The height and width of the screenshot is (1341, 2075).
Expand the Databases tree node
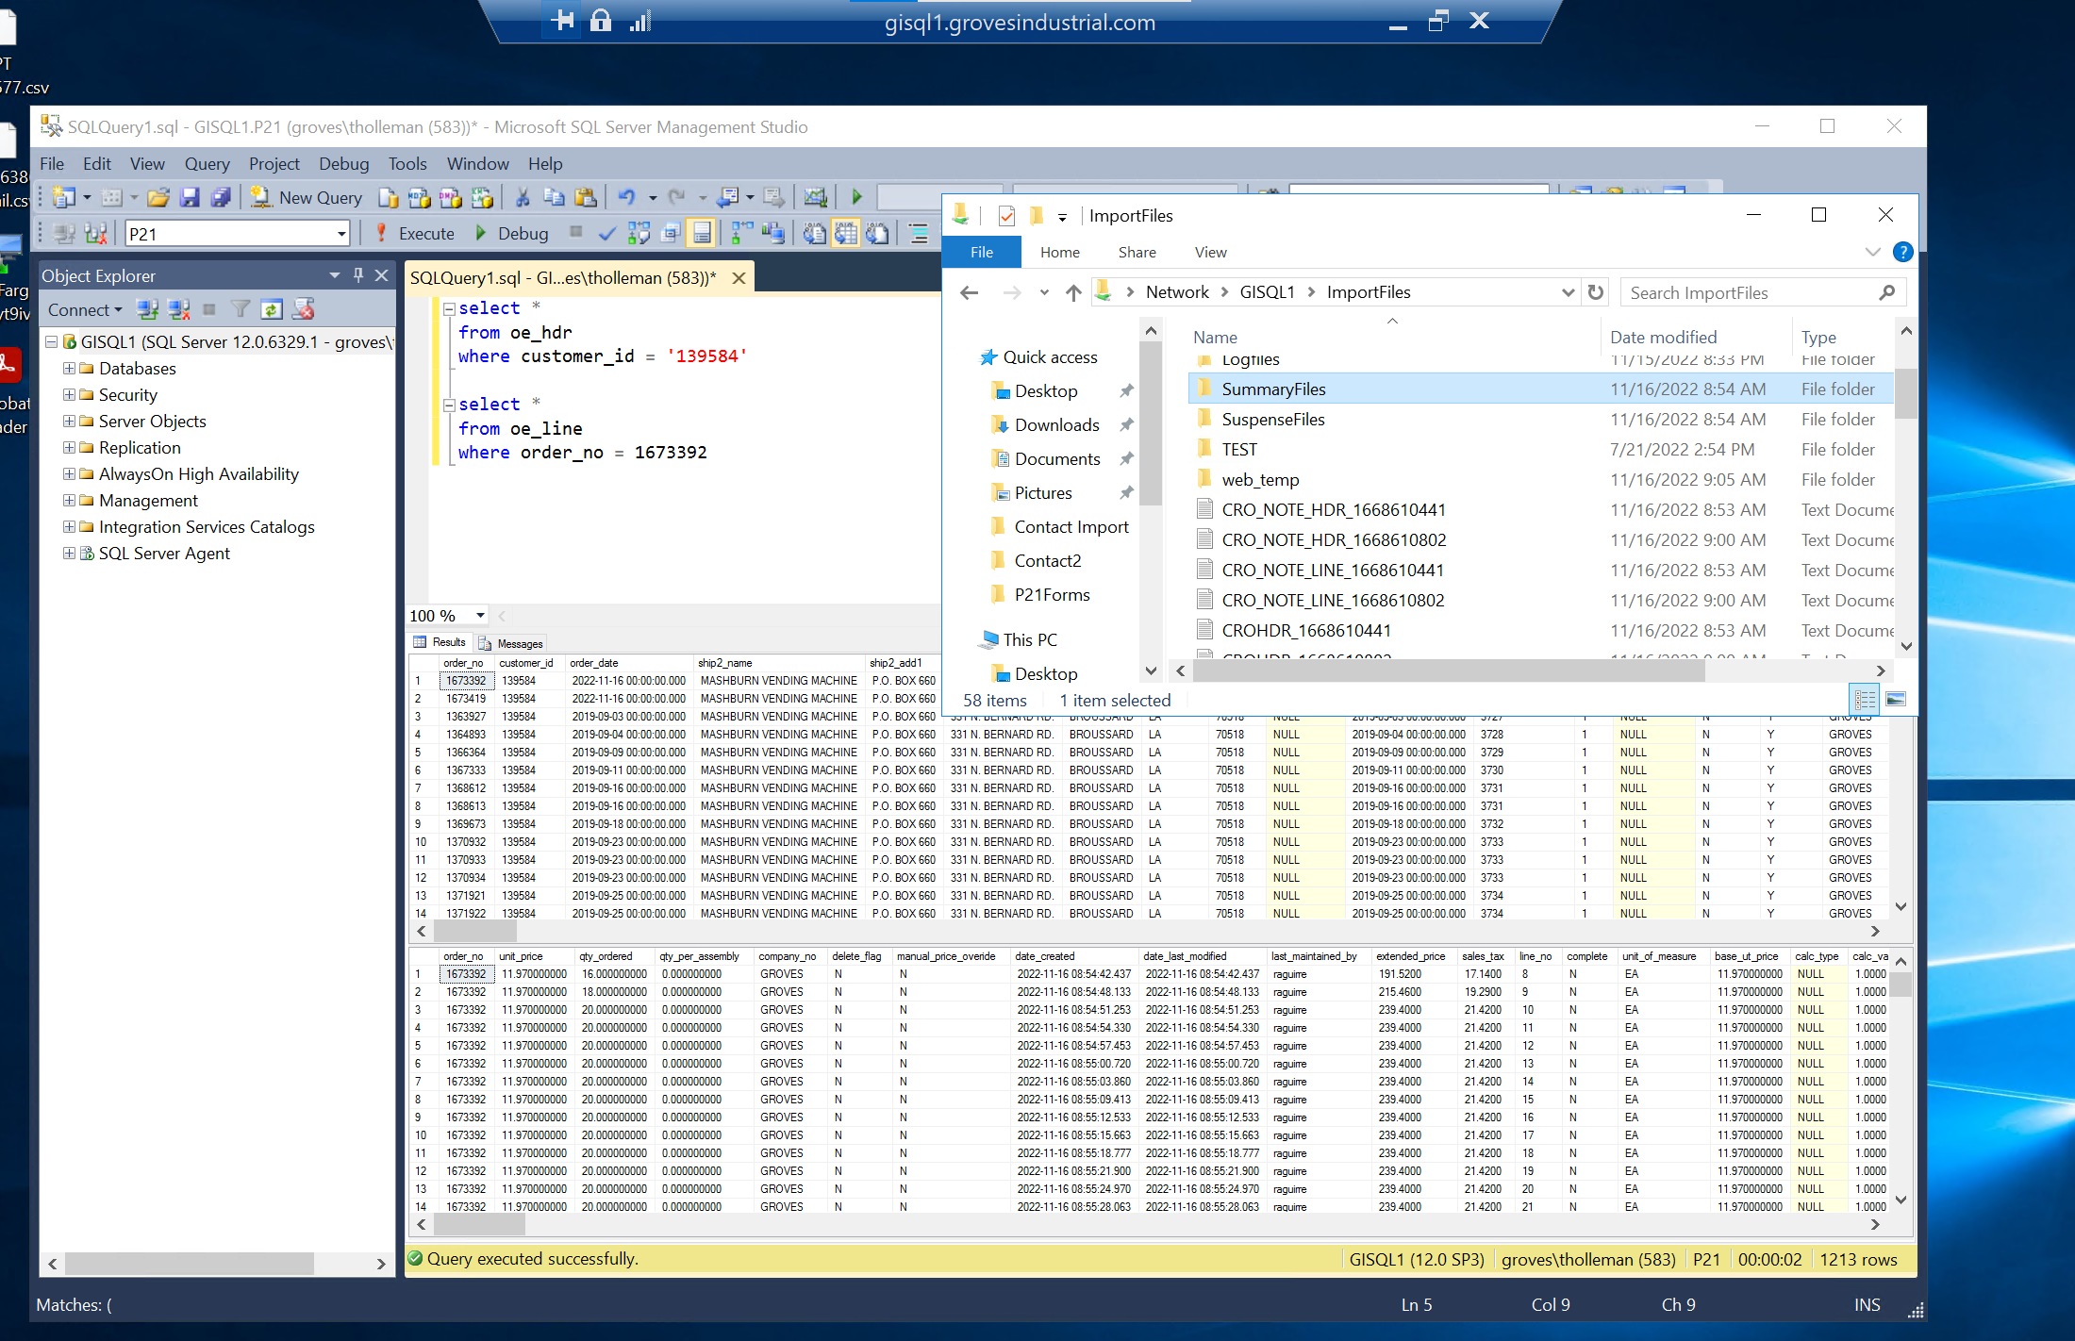pos(69,369)
